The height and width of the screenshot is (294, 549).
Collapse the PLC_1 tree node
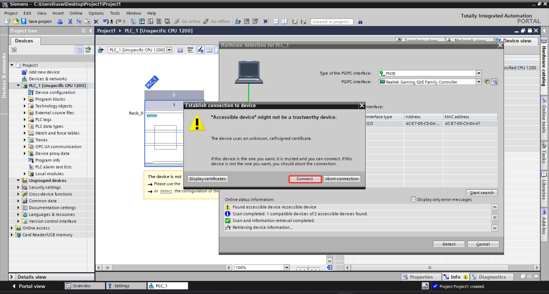pos(18,86)
